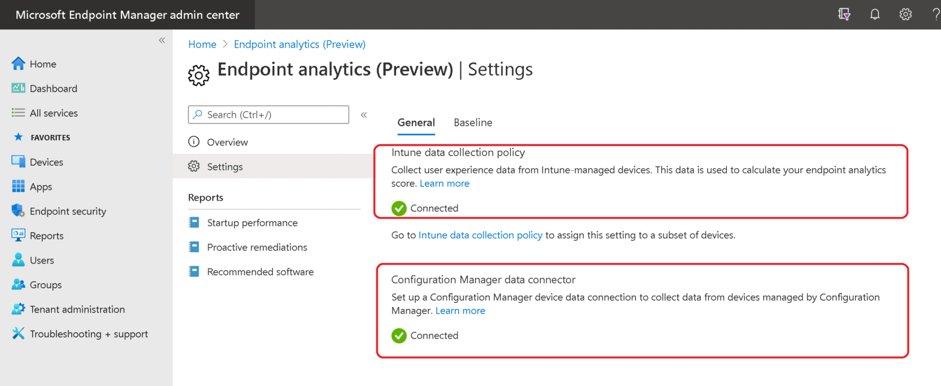This screenshot has height=386, width=941.
Task: Go to Apps in favorites
Action: (40, 187)
